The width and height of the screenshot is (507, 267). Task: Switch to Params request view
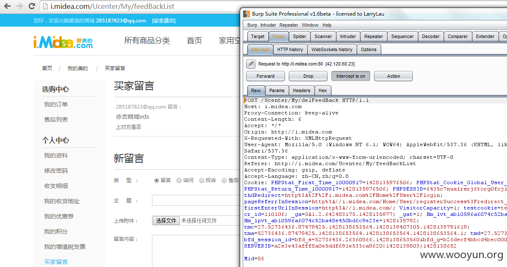(277, 90)
